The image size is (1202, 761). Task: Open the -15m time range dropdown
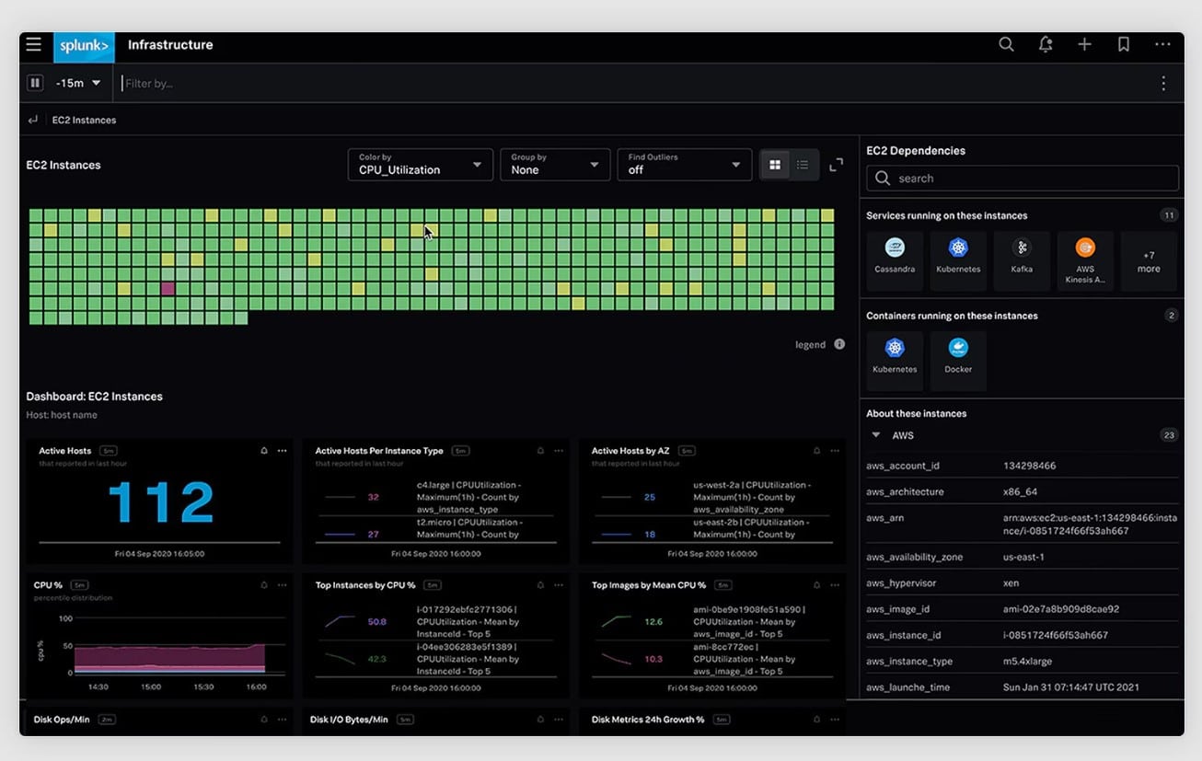[78, 83]
